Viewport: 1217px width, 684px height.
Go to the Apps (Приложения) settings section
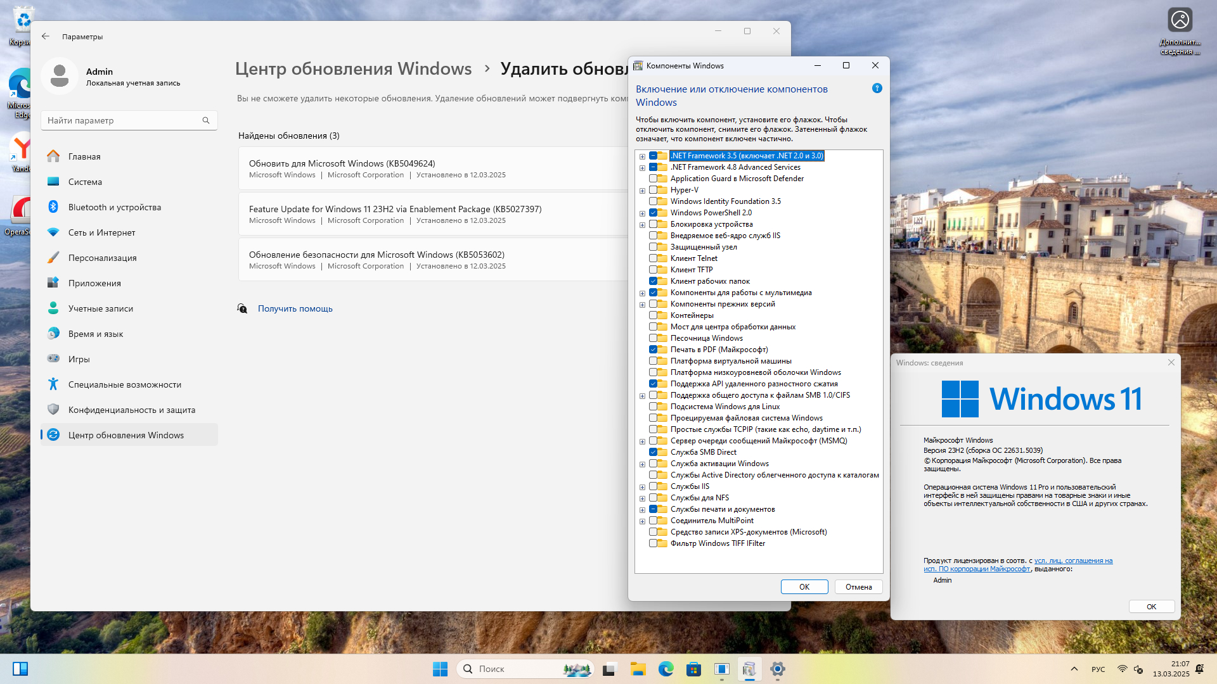(94, 283)
